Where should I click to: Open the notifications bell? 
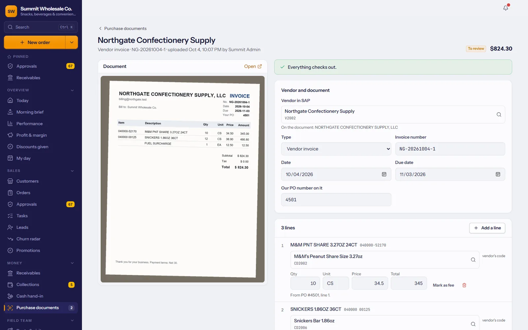(x=506, y=8)
